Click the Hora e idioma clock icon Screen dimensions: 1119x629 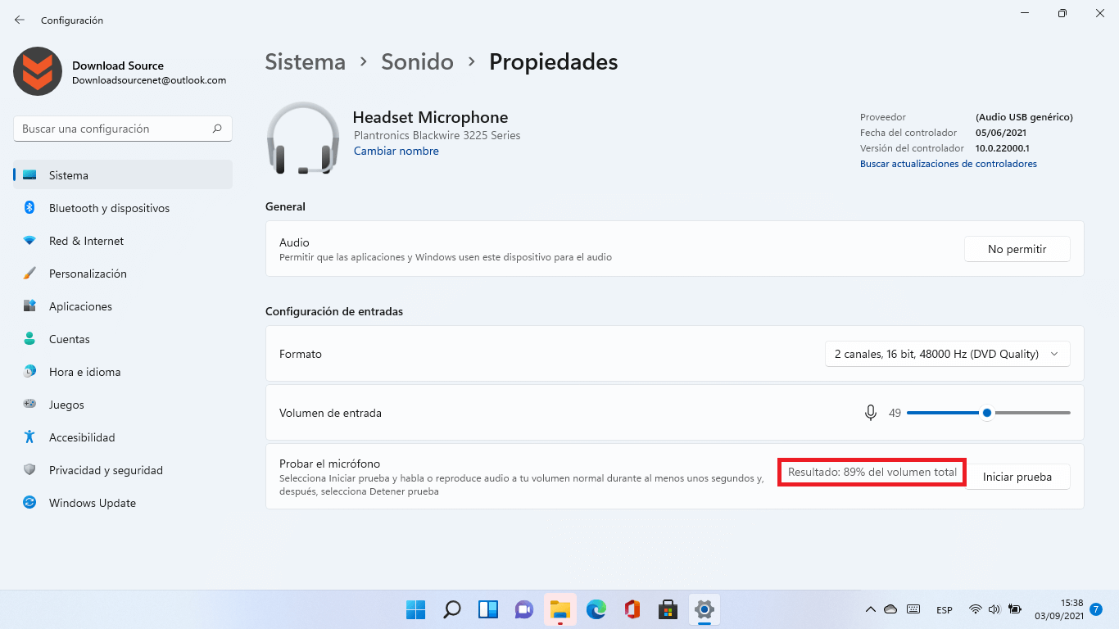pyautogui.click(x=29, y=372)
